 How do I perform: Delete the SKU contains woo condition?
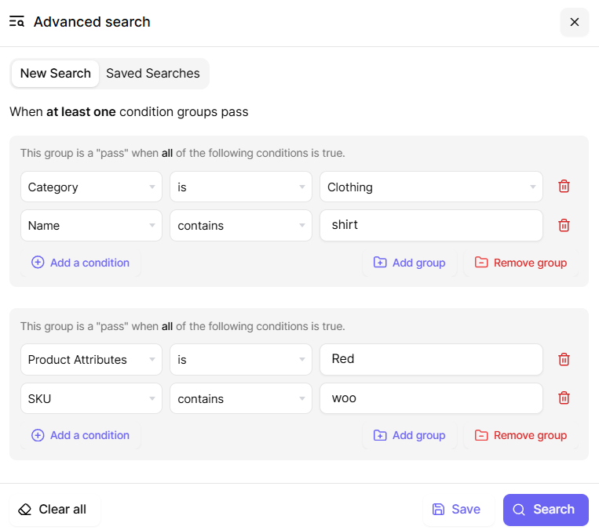(564, 398)
